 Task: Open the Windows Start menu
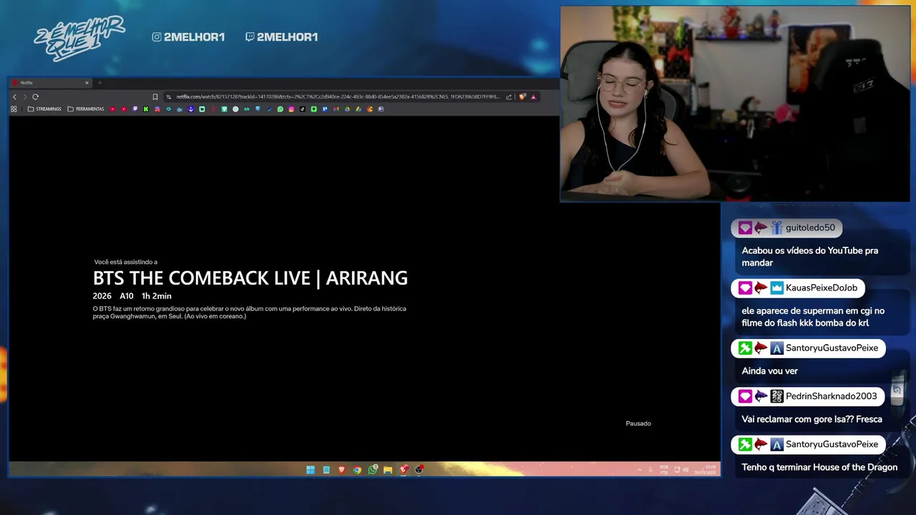coord(311,470)
